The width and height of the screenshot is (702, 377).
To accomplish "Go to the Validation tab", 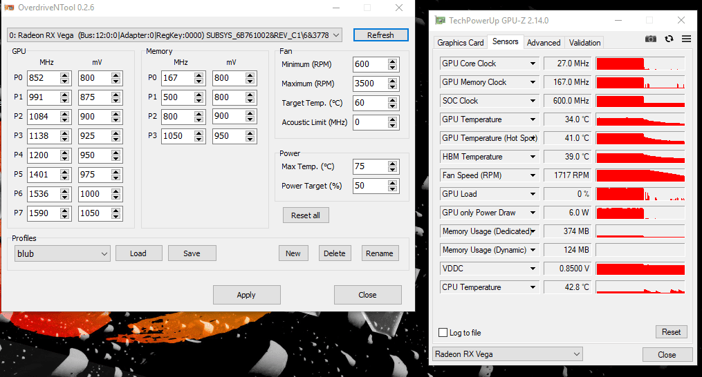I will (x=584, y=43).
